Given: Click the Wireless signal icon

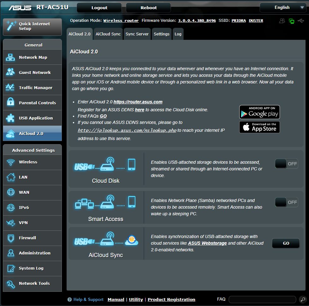Looking at the screenshot, I should [11, 162].
